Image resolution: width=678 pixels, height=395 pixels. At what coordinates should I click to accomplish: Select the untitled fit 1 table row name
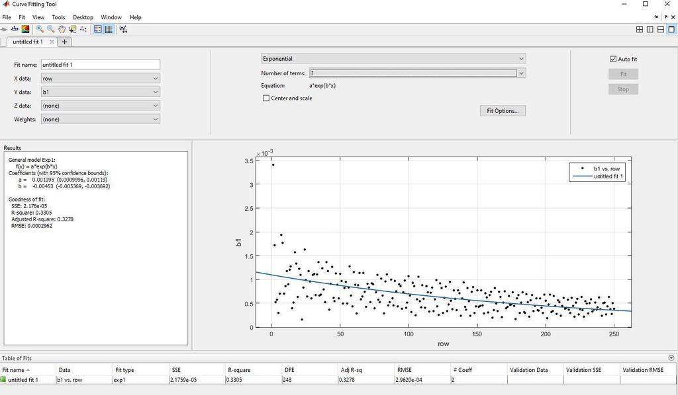point(23,380)
